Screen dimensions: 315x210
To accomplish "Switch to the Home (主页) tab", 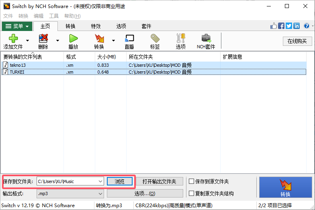I will pos(45,26).
